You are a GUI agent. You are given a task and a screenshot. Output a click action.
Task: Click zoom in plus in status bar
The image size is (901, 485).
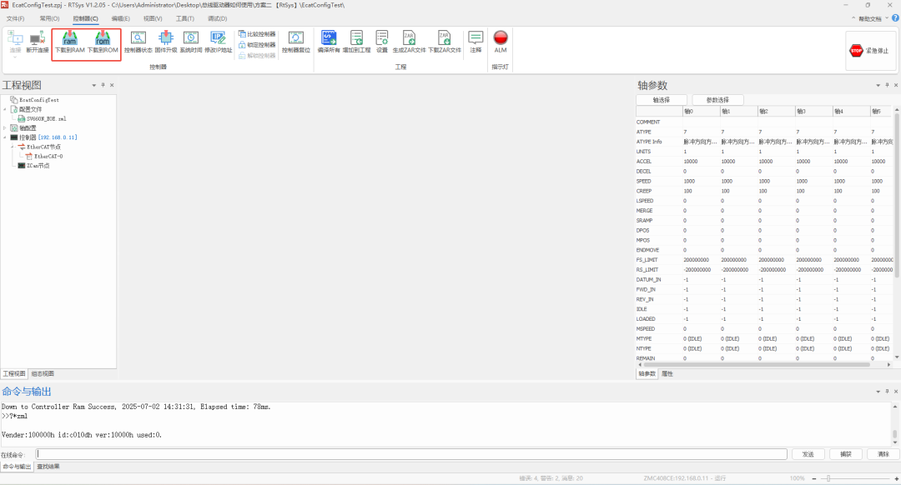click(x=896, y=478)
